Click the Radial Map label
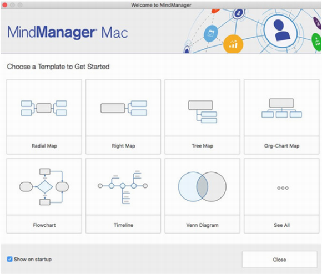 (x=44, y=146)
